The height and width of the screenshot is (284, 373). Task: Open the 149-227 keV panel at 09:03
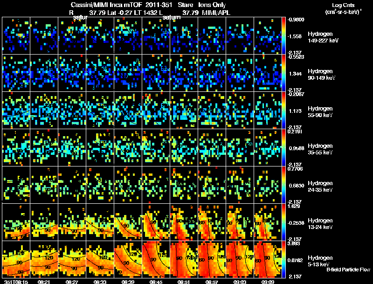point(240,36)
